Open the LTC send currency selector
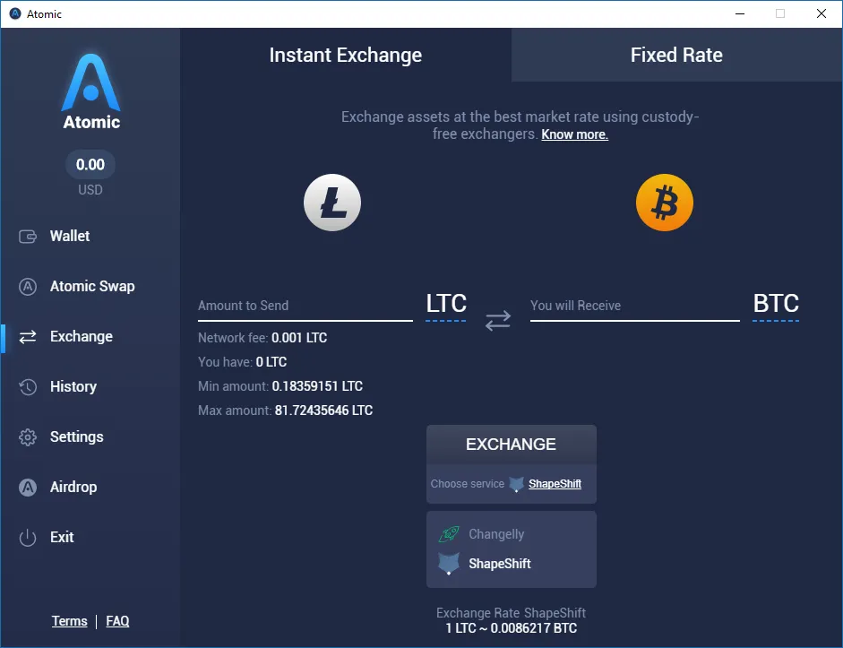 pos(446,305)
